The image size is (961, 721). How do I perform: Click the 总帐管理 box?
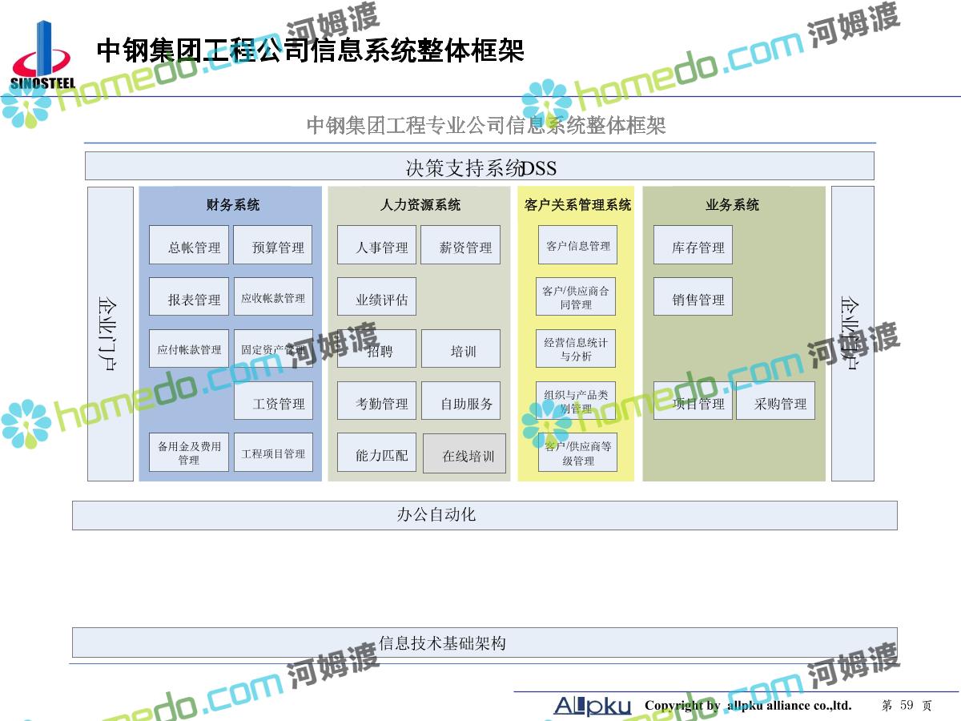point(189,245)
